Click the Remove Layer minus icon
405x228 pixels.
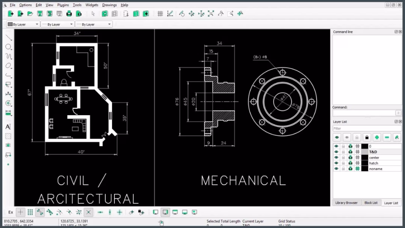[x=387, y=138]
